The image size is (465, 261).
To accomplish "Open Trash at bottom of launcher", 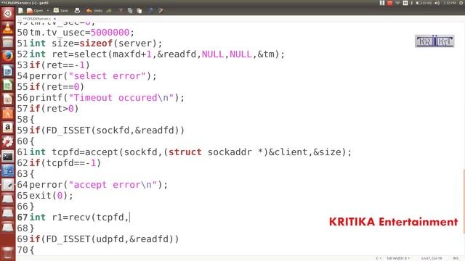I will 8,252.
